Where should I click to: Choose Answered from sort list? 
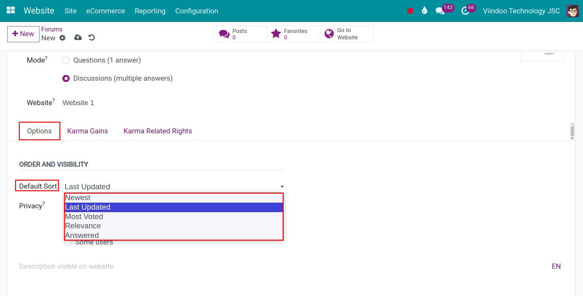pos(174,235)
